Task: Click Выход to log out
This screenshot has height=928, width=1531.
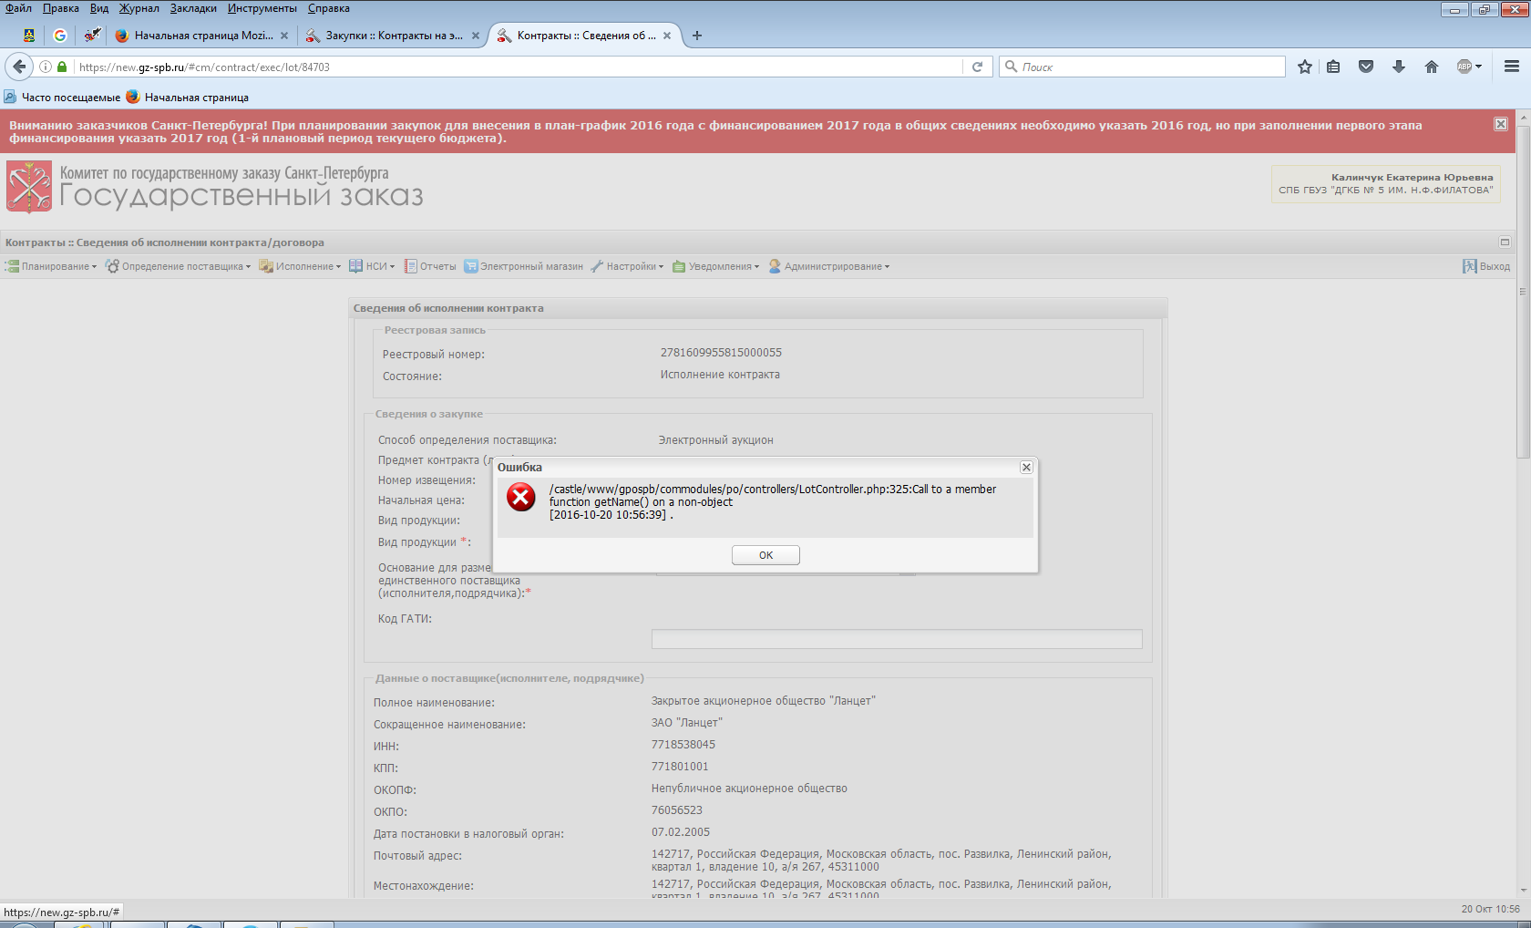Action: point(1486,266)
